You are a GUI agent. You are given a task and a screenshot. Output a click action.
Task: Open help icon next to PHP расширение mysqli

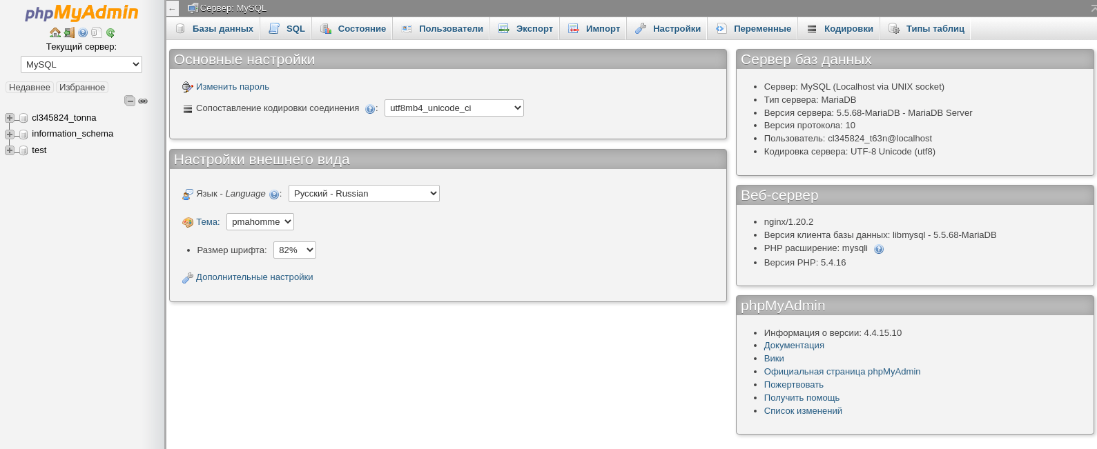pyautogui.click(x=879, y=249)
